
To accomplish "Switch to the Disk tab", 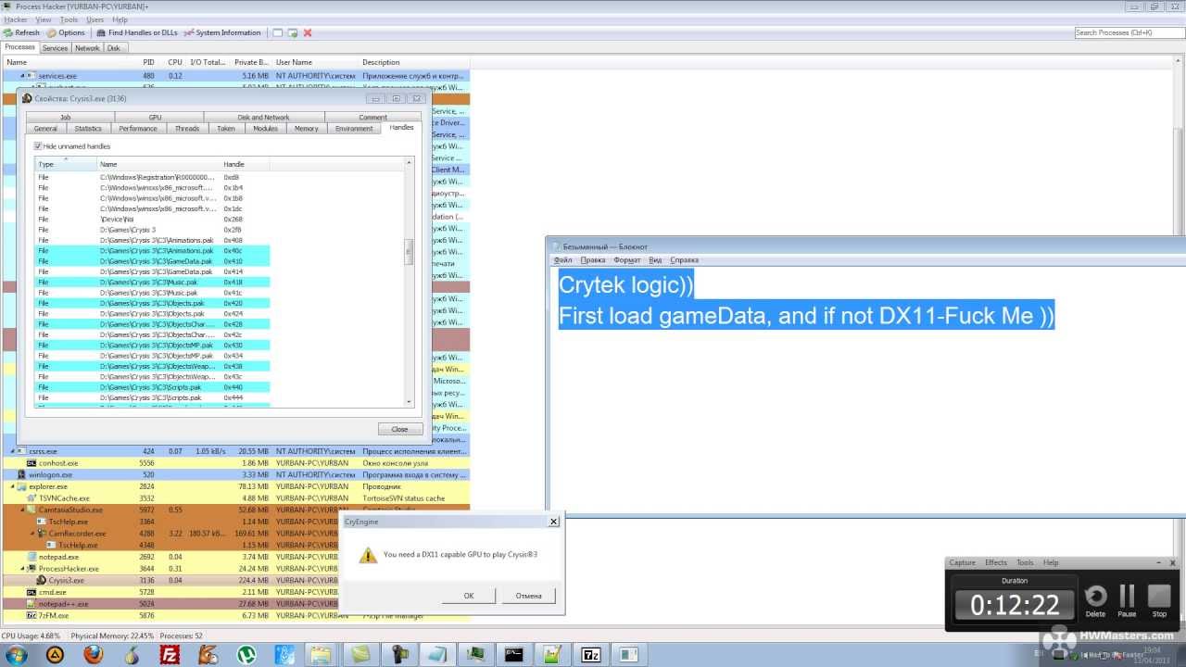I will click(113, 48).
